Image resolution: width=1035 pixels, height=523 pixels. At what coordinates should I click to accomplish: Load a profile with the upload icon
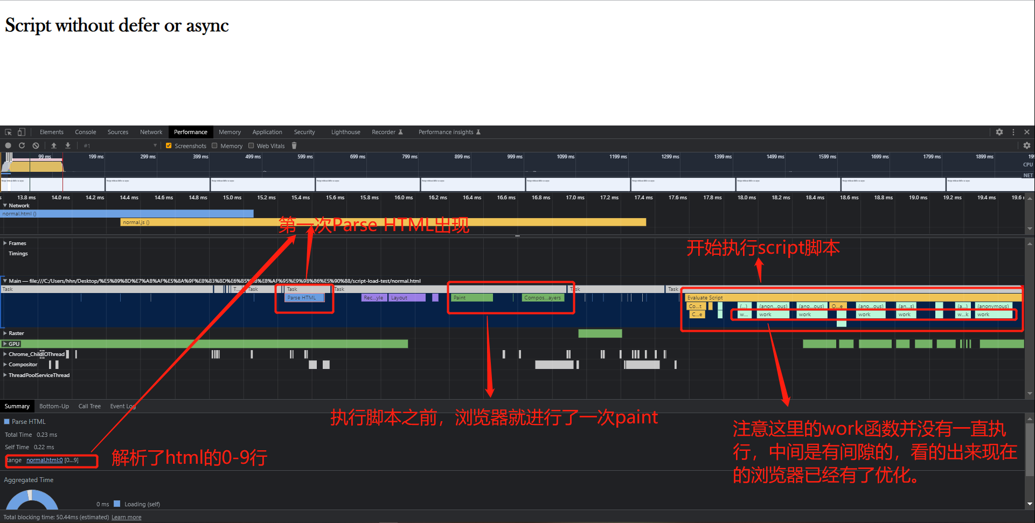[54, 145]
